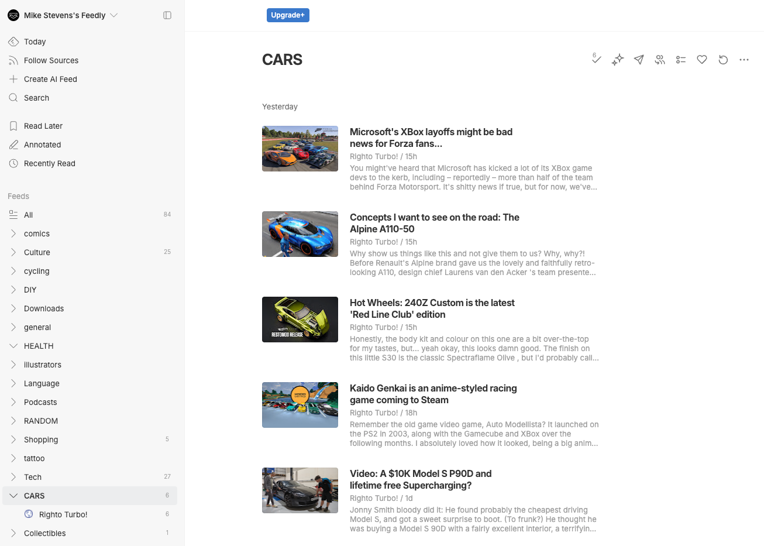The width and height of the screenshot is (764, 546).
Task: Expand the Shopping folder chevron
Action: tap(13, 439)
